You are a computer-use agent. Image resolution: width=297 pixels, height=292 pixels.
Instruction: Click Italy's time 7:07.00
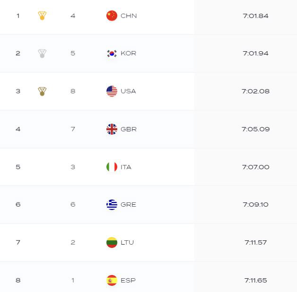[255, 167]
